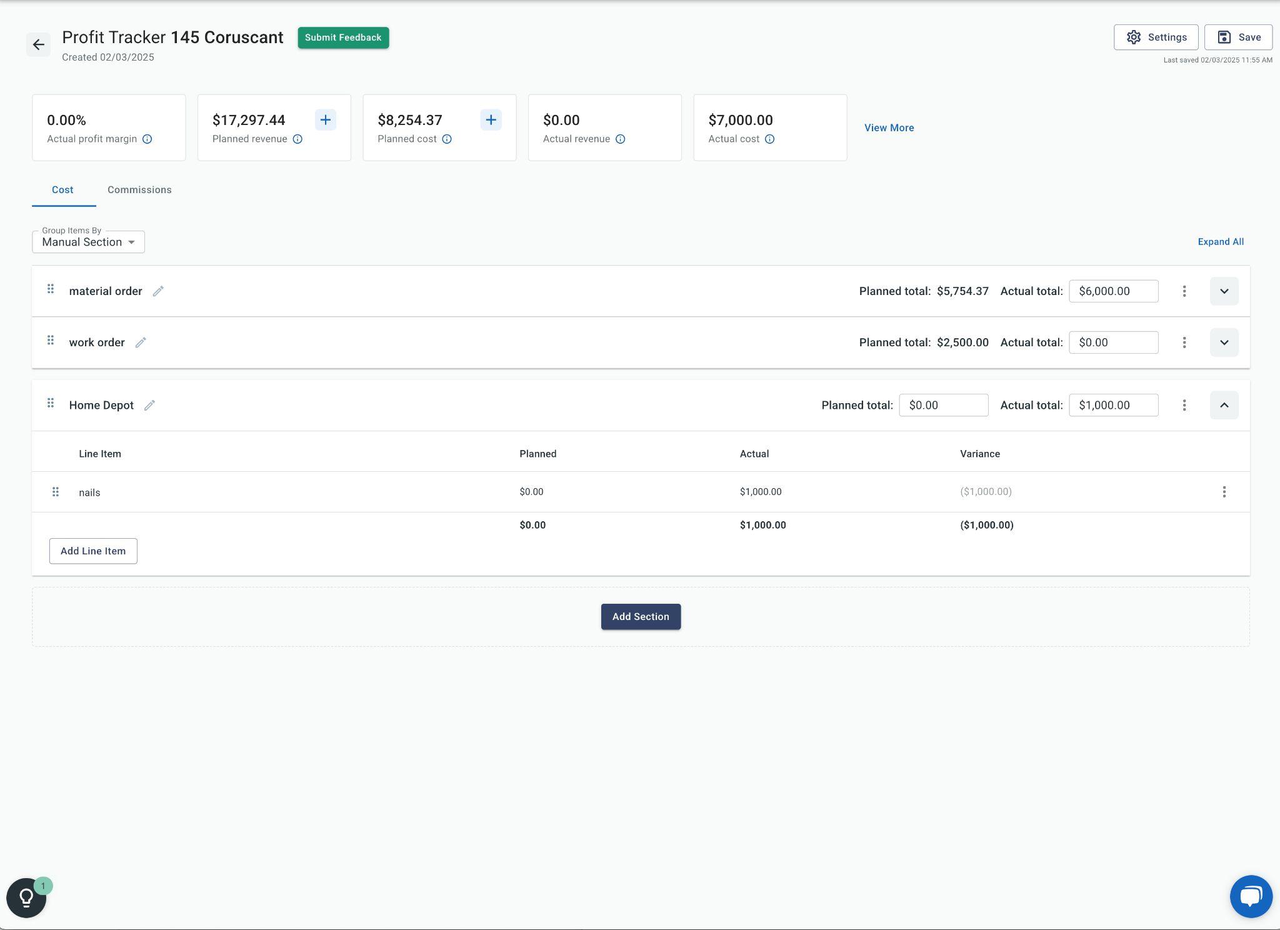Open lightbulb help widget at bottom left
Screen dimensions: 1280x930
tap(26, 897)
